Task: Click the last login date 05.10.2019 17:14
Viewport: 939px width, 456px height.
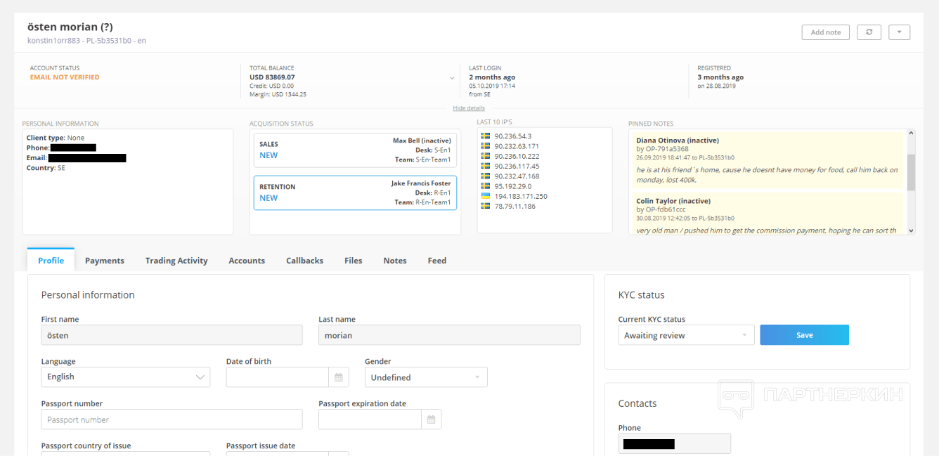Action: pos(492,86)
